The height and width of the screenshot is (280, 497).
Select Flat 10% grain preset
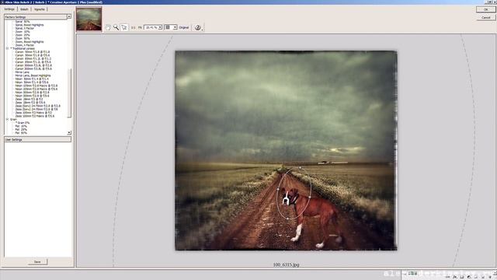[x=21, y=126]
